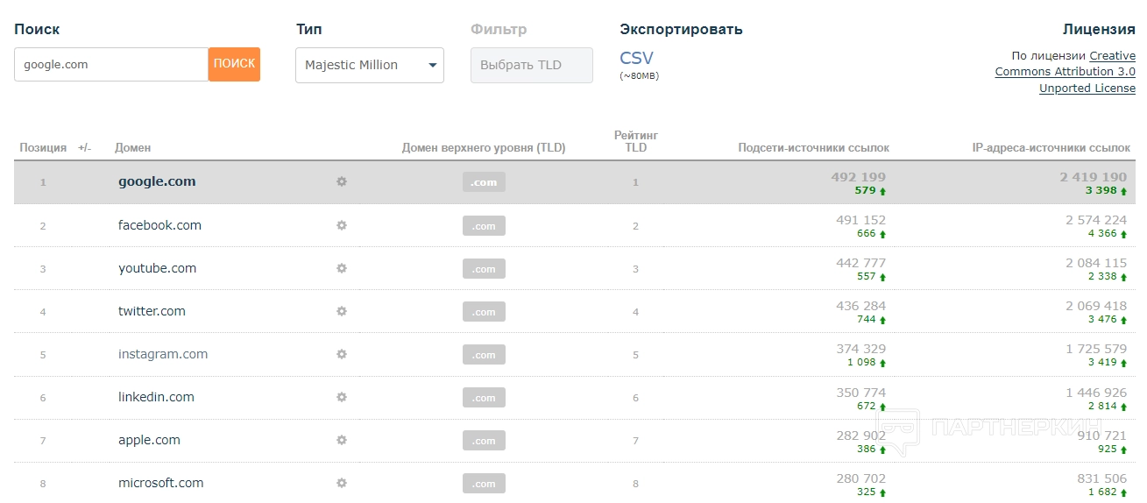Click the subnet value 492 199
The height and width of the screenshot is (503, 1147).
(859, 177)
